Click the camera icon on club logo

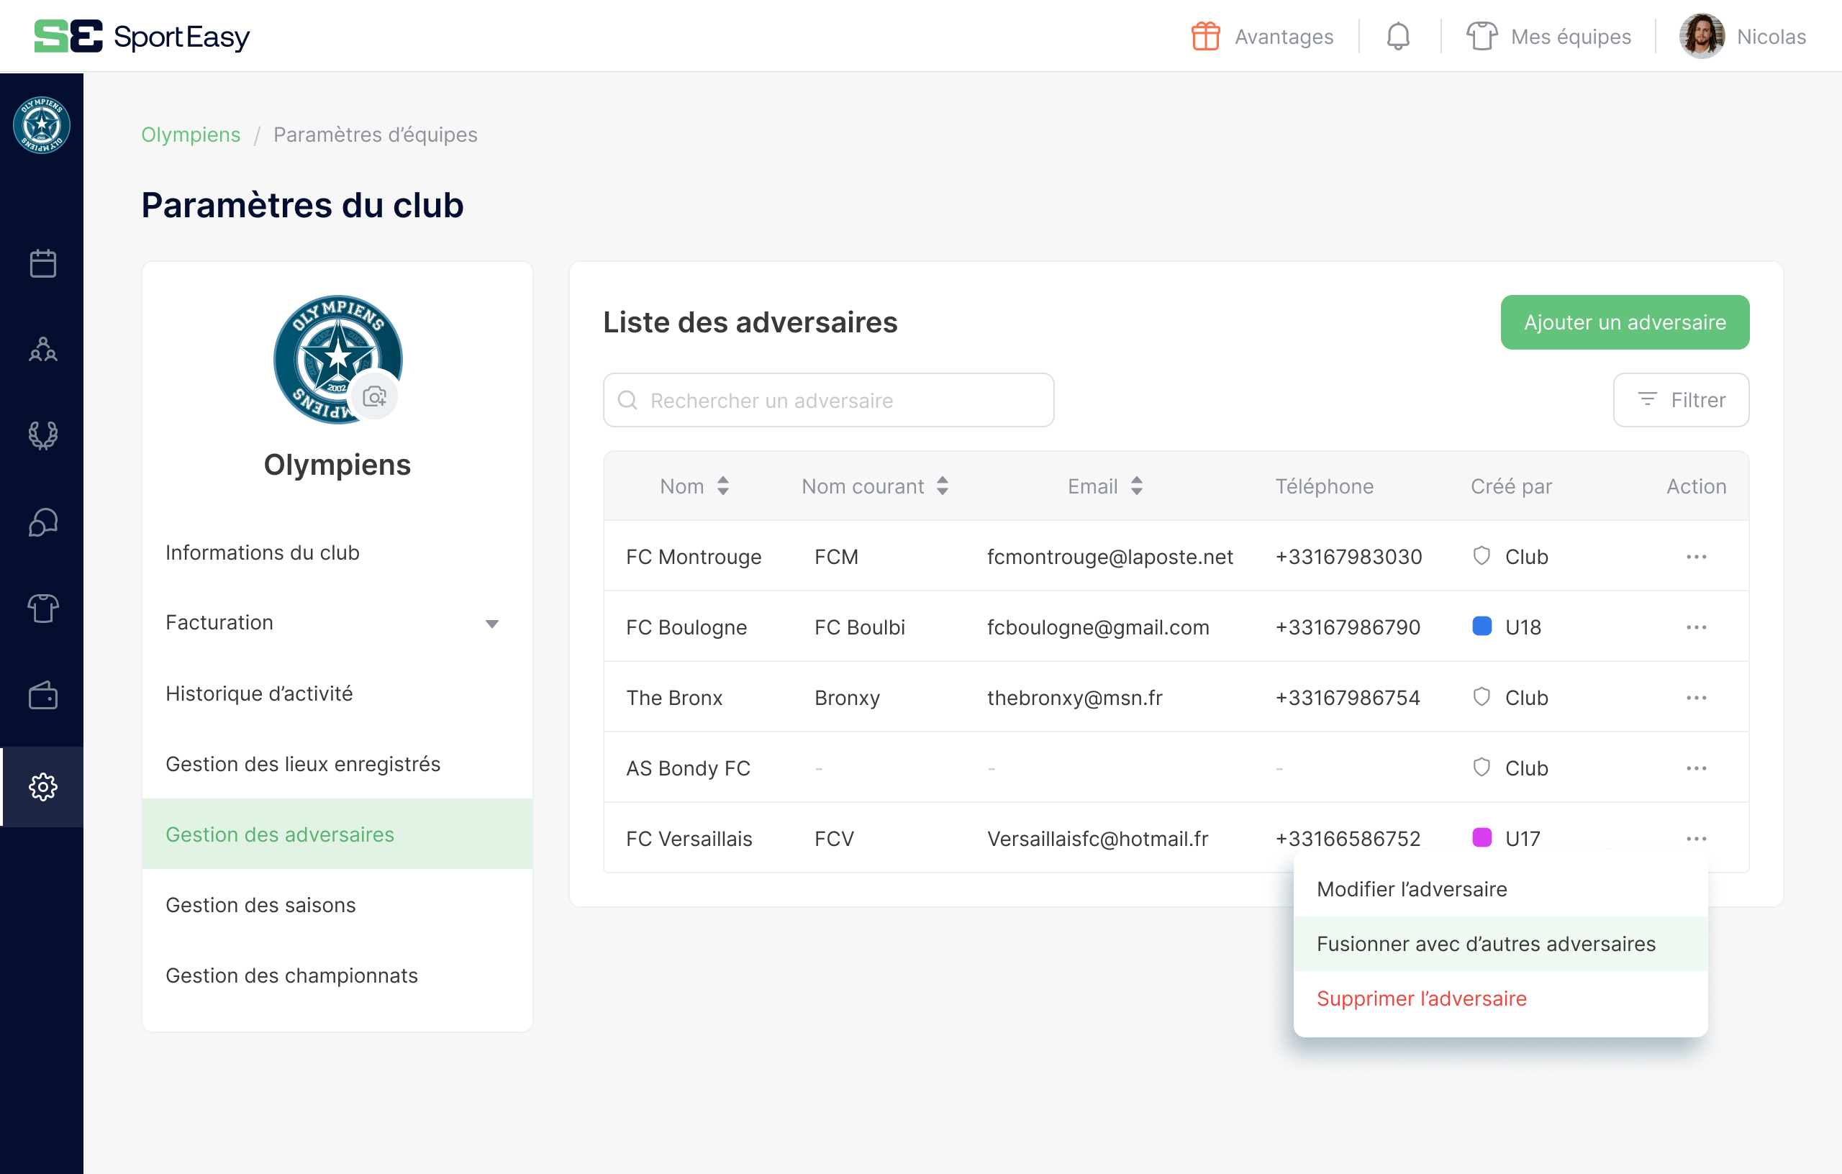coord(374,396)
